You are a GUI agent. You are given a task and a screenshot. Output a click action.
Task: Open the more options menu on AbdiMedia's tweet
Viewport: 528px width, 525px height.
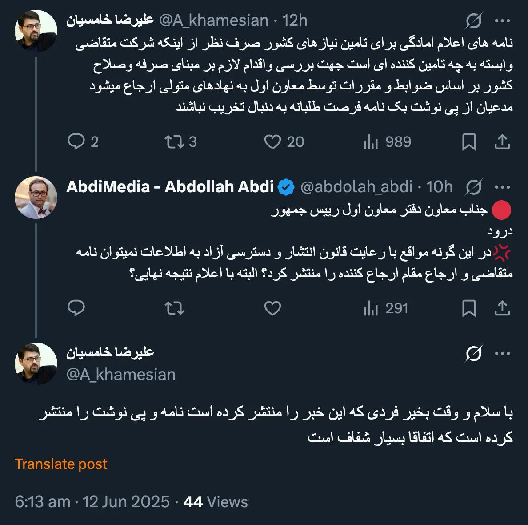[x=503, y=187]
